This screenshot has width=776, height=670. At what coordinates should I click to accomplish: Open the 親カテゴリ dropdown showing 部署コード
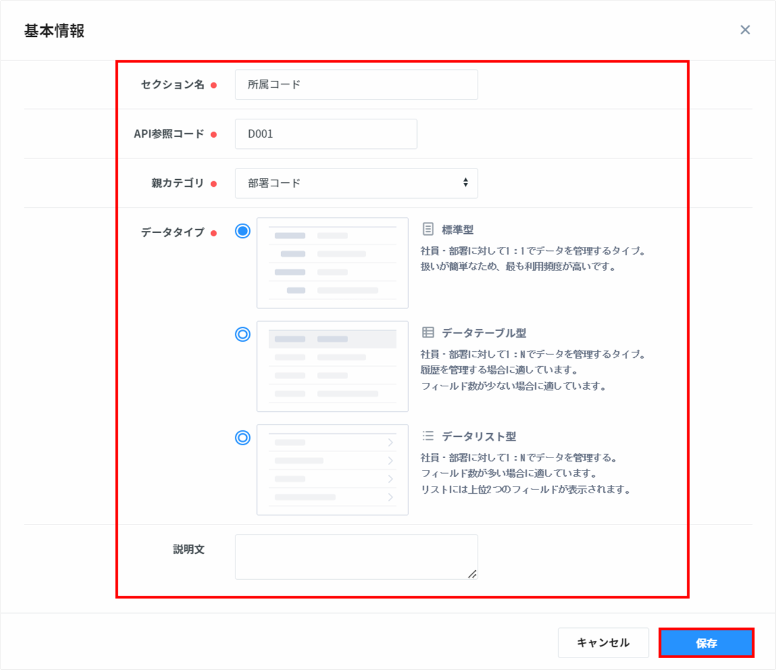point(356,183)
